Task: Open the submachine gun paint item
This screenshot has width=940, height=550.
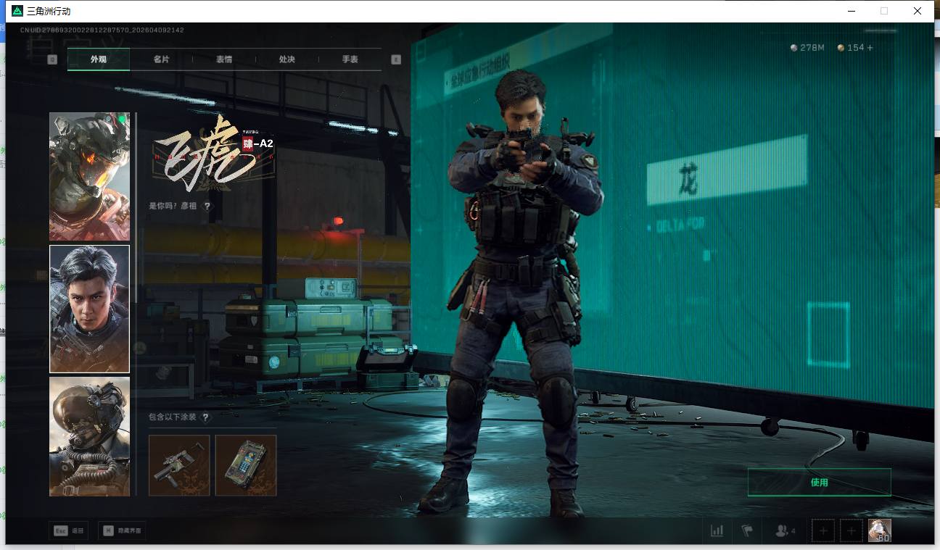Action: 179,465
